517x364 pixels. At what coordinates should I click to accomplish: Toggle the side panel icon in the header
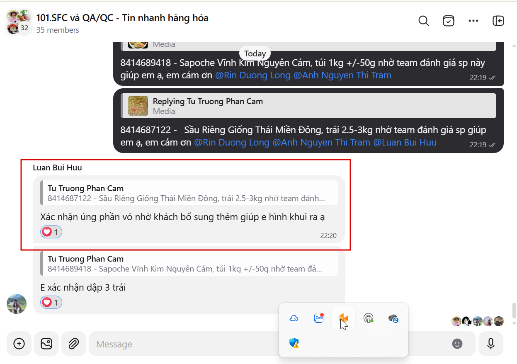point(498,21)
